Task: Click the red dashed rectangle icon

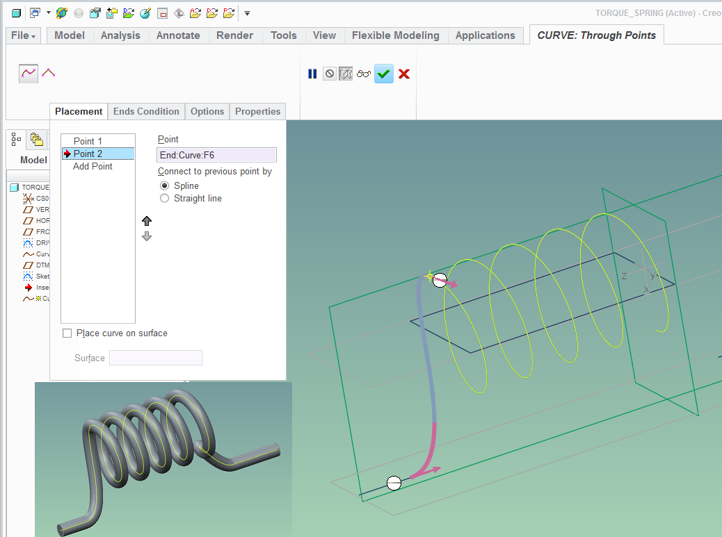Action: [163, 13]
